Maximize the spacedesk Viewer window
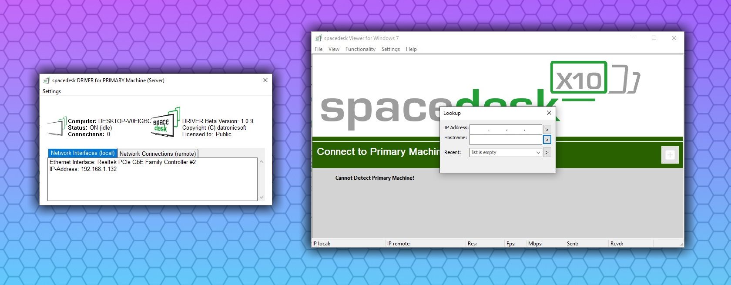The width and height of the screenshot is (731, 285). tap(654, 38)
